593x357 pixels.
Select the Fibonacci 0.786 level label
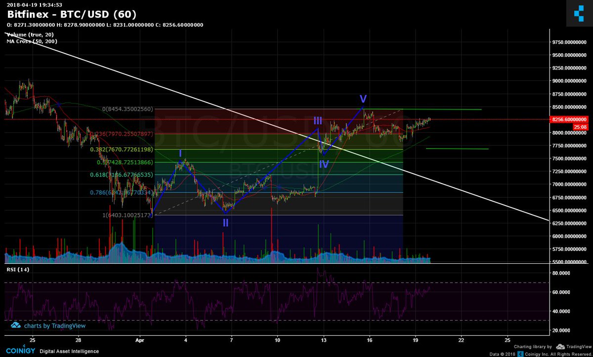[122, 193]
